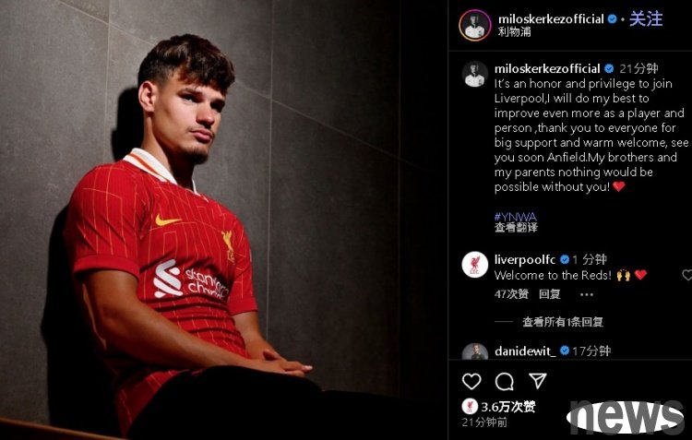Open miloskerkezofficial profile picture in header
The image size is (692, 440).
click(x=475, y=25)
